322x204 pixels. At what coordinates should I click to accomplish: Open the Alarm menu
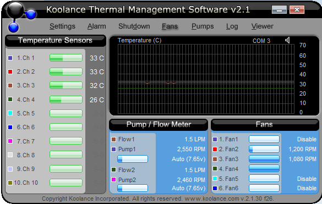[x=96, y=26]
